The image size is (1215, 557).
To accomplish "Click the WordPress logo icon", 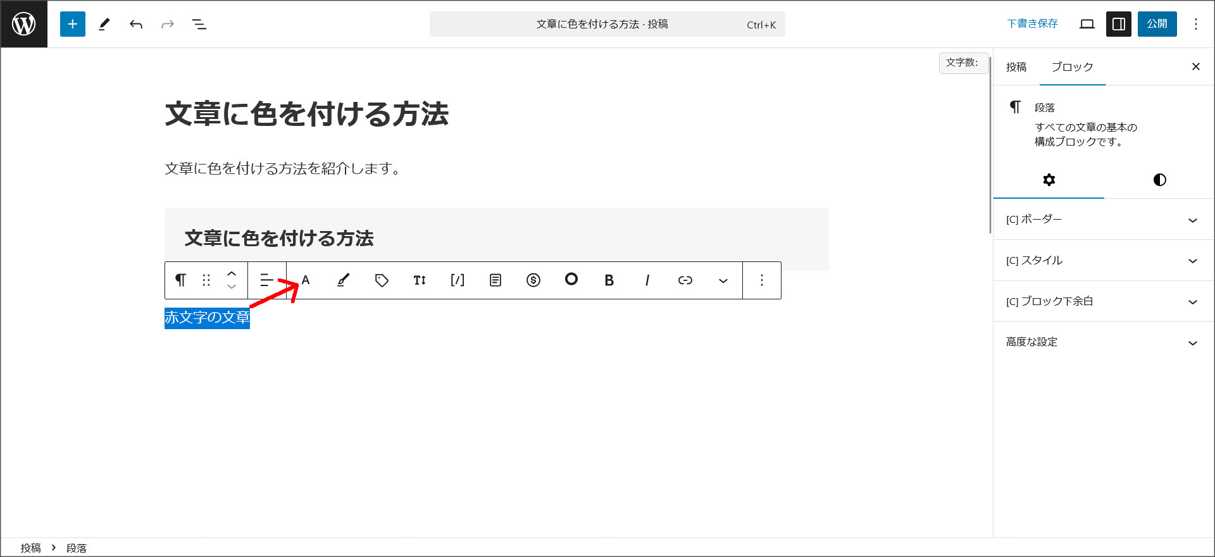I will tap(24, 24).
